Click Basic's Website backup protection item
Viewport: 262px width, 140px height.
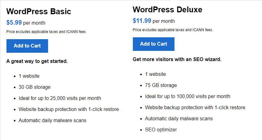69,109
